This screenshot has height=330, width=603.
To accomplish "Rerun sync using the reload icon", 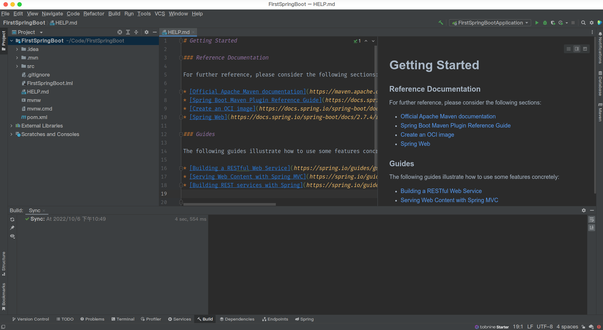I will [12, 219].
